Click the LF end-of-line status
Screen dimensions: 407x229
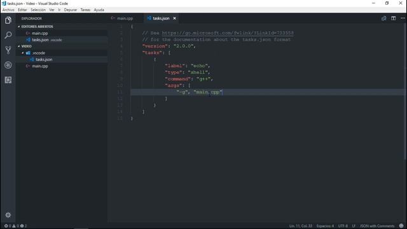(354, 226)
